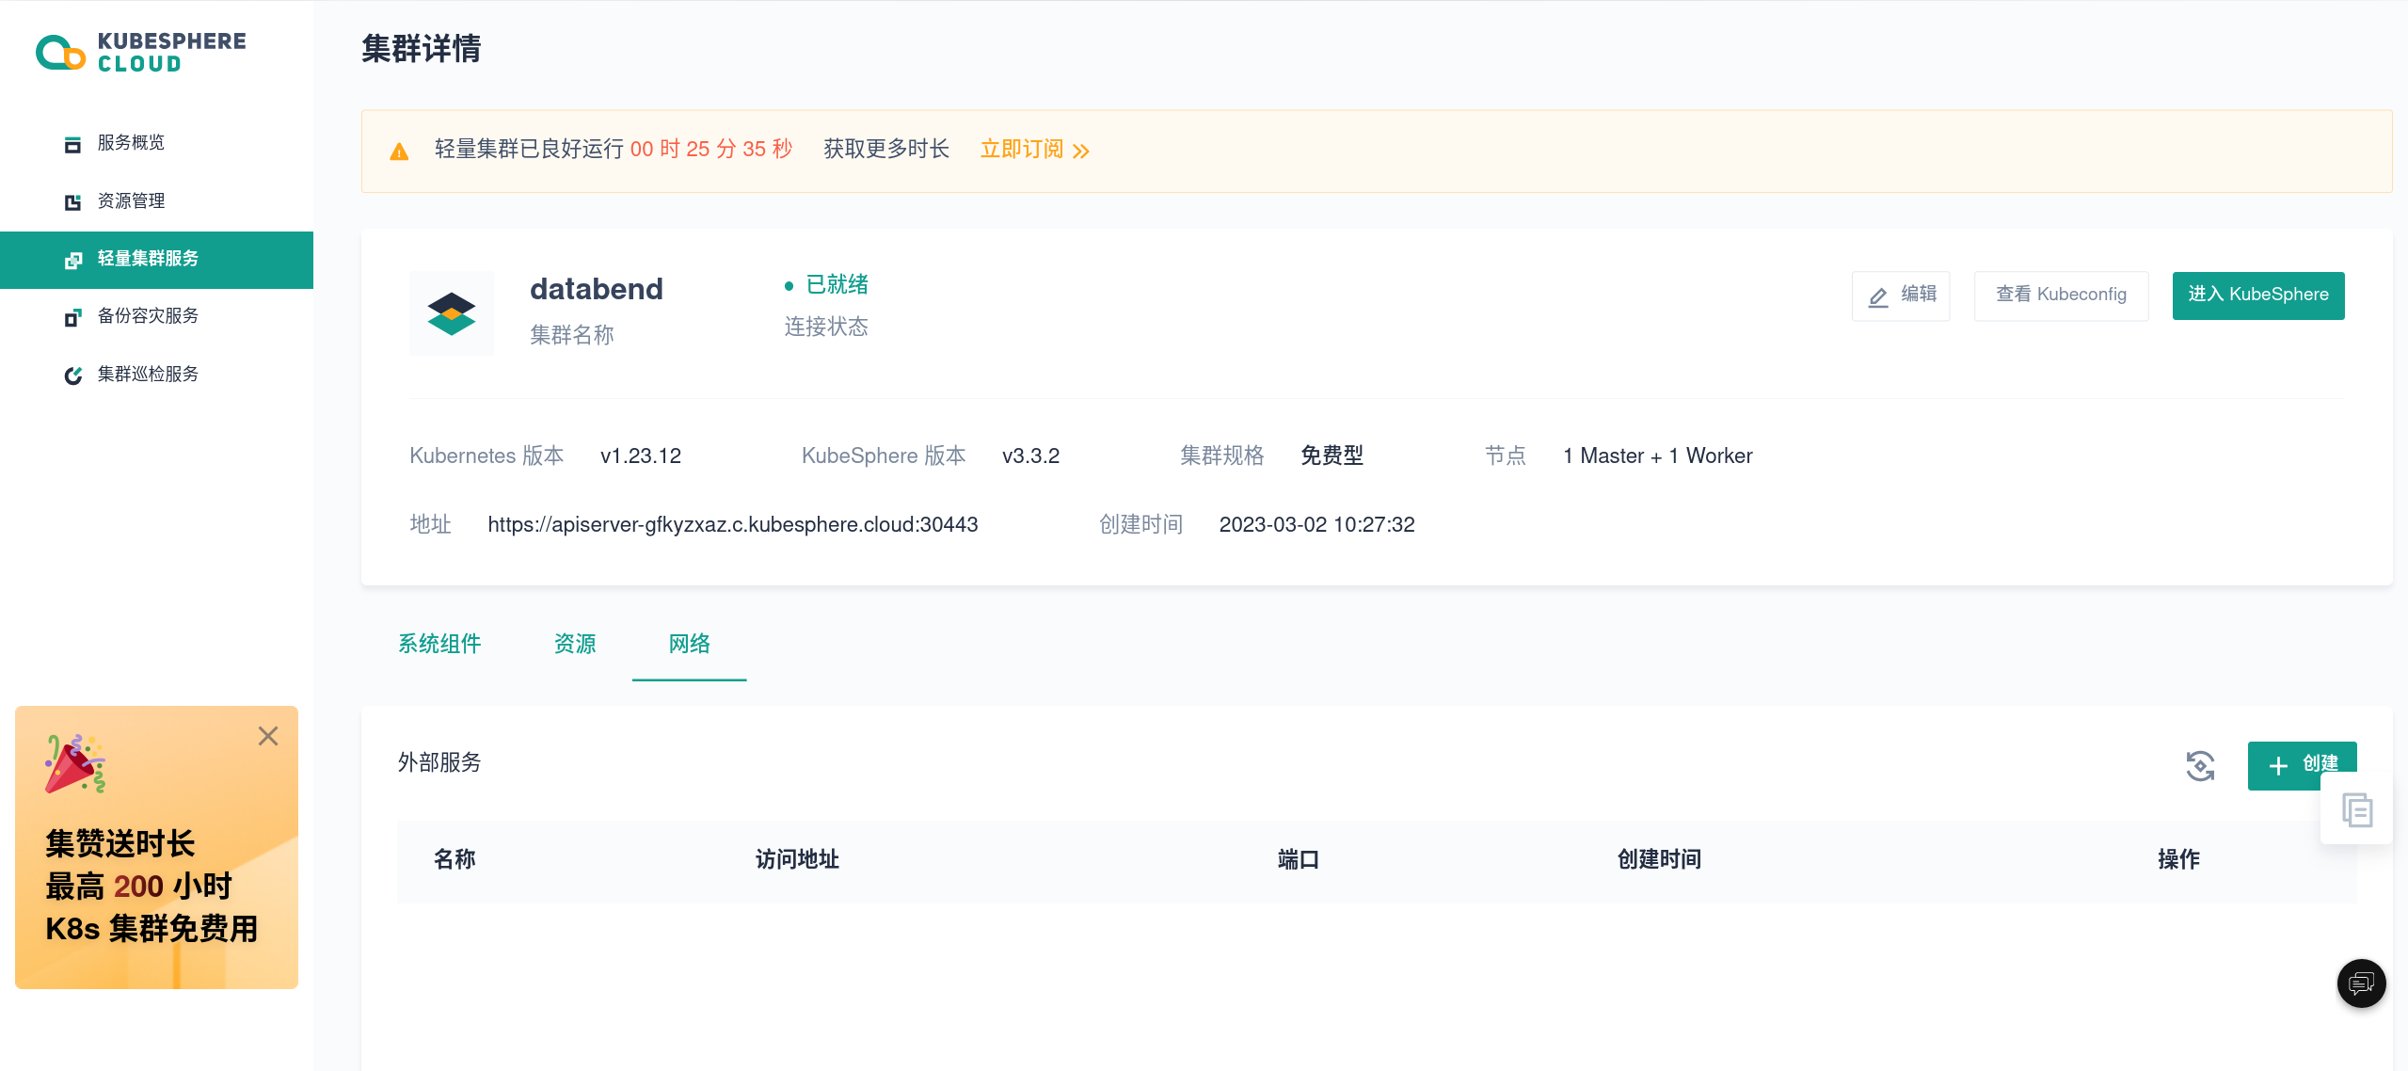Click the orange warning triangle icon

(399, 152)
